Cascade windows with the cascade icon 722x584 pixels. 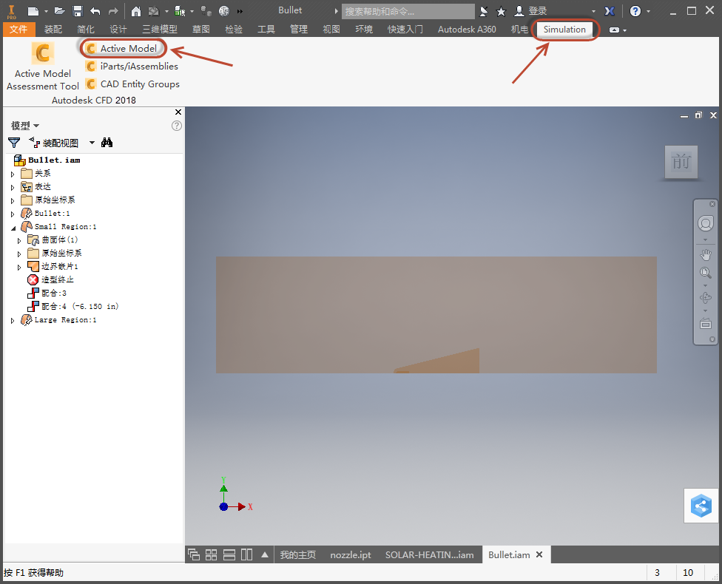coord(194,555)
